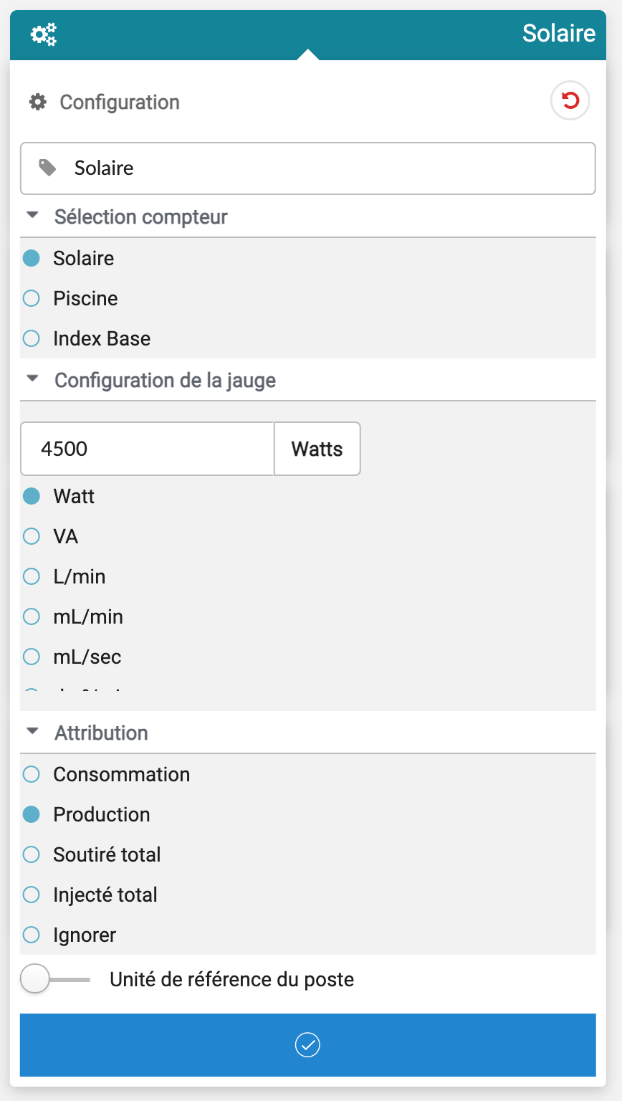Viewport: 622px width, 1101px height.
Task: Collapse Configuration de la jauge section
Action: tap(32, 379)
